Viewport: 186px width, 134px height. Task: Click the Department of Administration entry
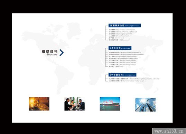point(122,30)
